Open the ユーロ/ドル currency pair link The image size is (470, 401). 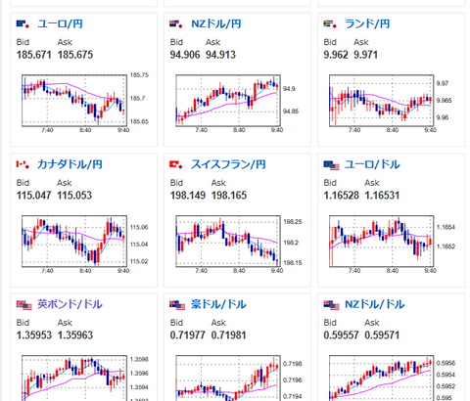[372, 164]
